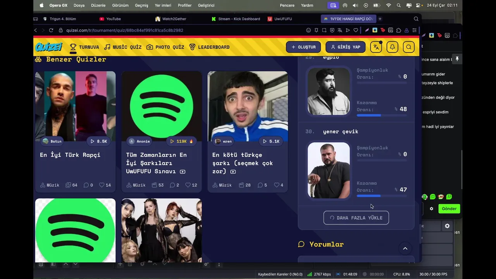This screenshot has height=279, width=496.
Task: Open the notifications bell in Quizei header
Action: tap(392, 47)
